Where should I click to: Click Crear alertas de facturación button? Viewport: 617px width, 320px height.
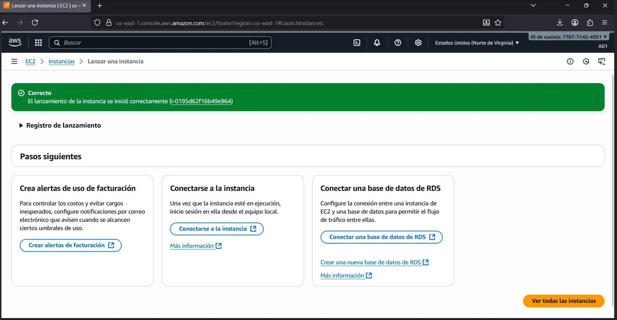coord(71,245)
